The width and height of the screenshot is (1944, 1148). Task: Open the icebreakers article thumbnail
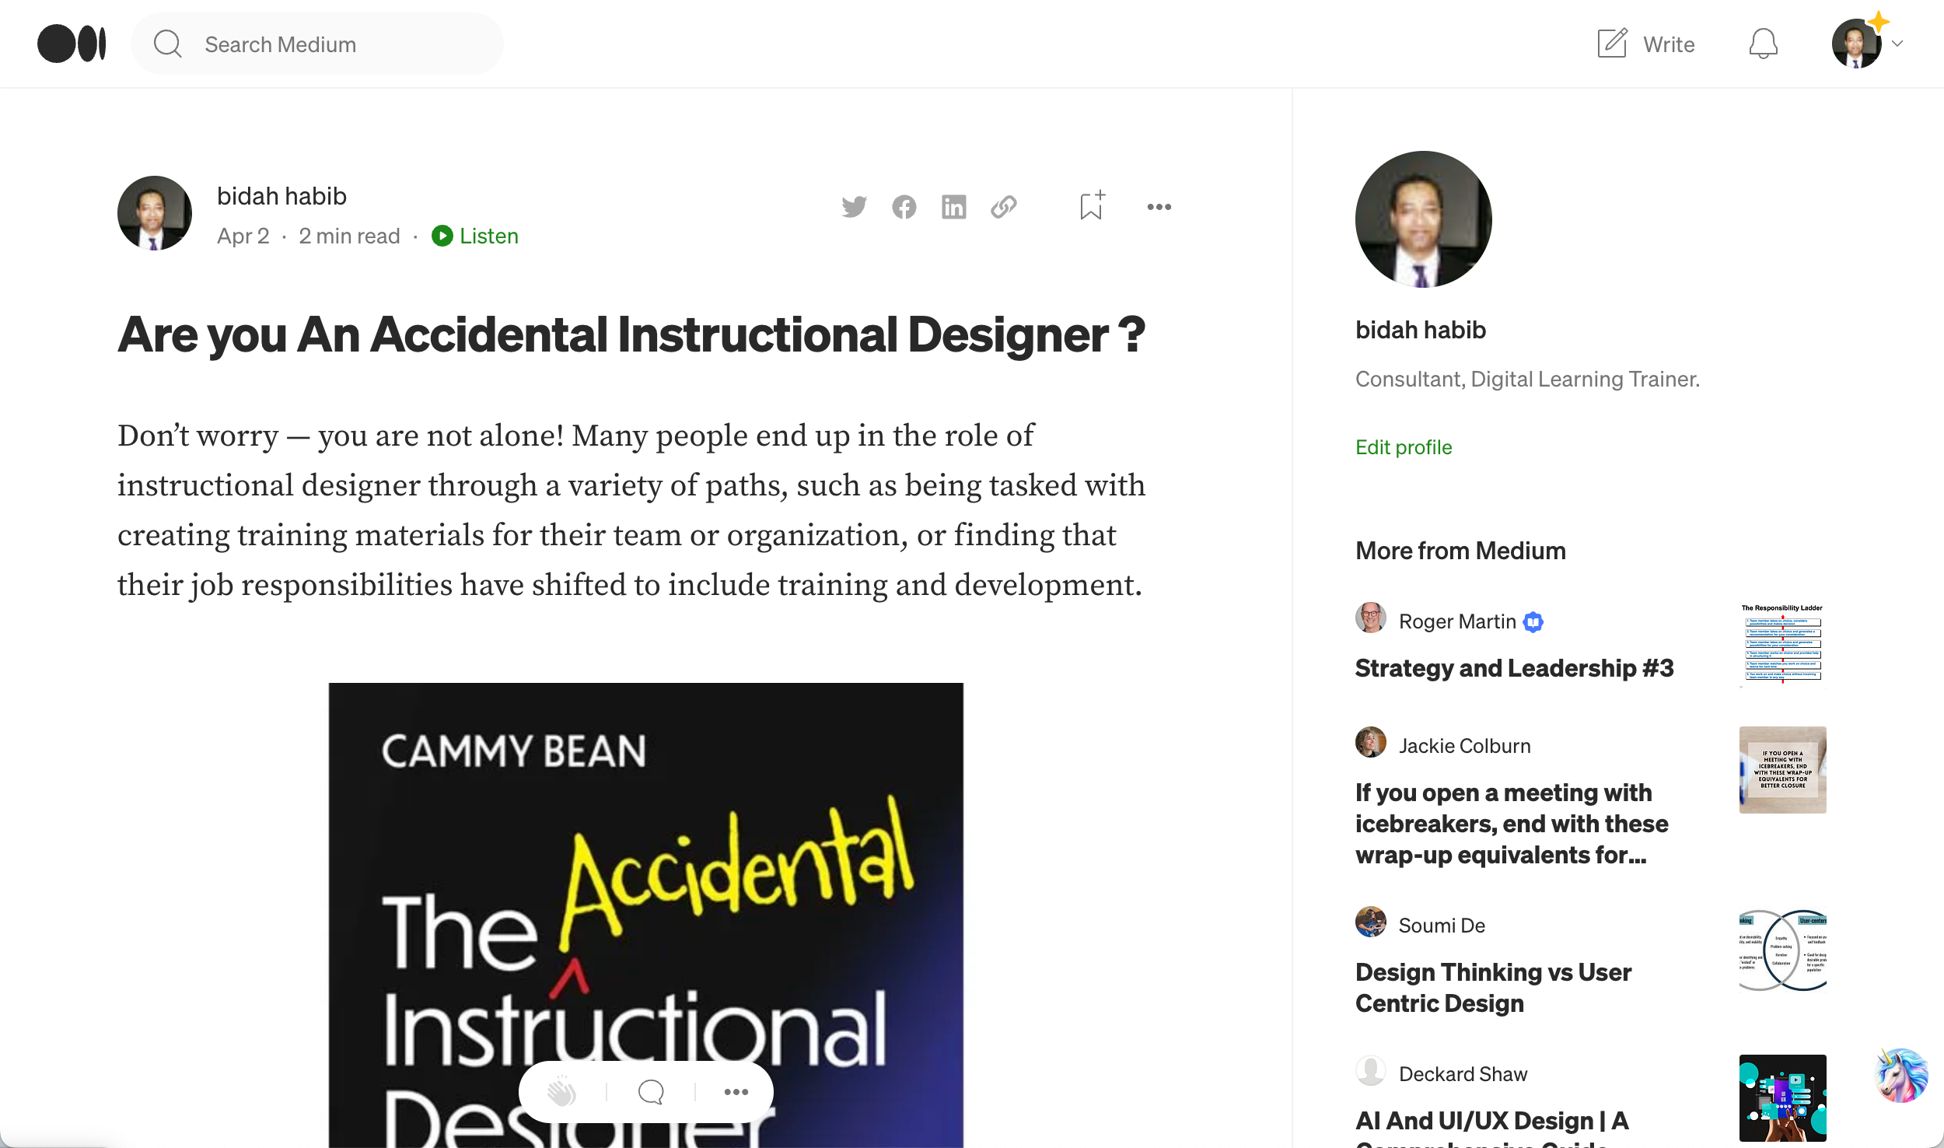(x=1782, y=770)
